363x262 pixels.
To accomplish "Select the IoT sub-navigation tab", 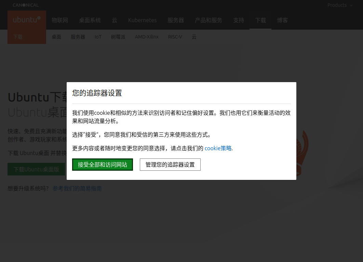I will click(98, 37).
